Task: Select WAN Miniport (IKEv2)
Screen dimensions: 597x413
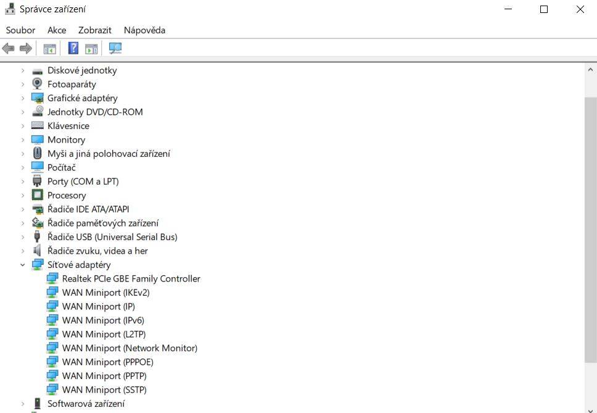Action: pyautogui.click(x=106, y=293)
